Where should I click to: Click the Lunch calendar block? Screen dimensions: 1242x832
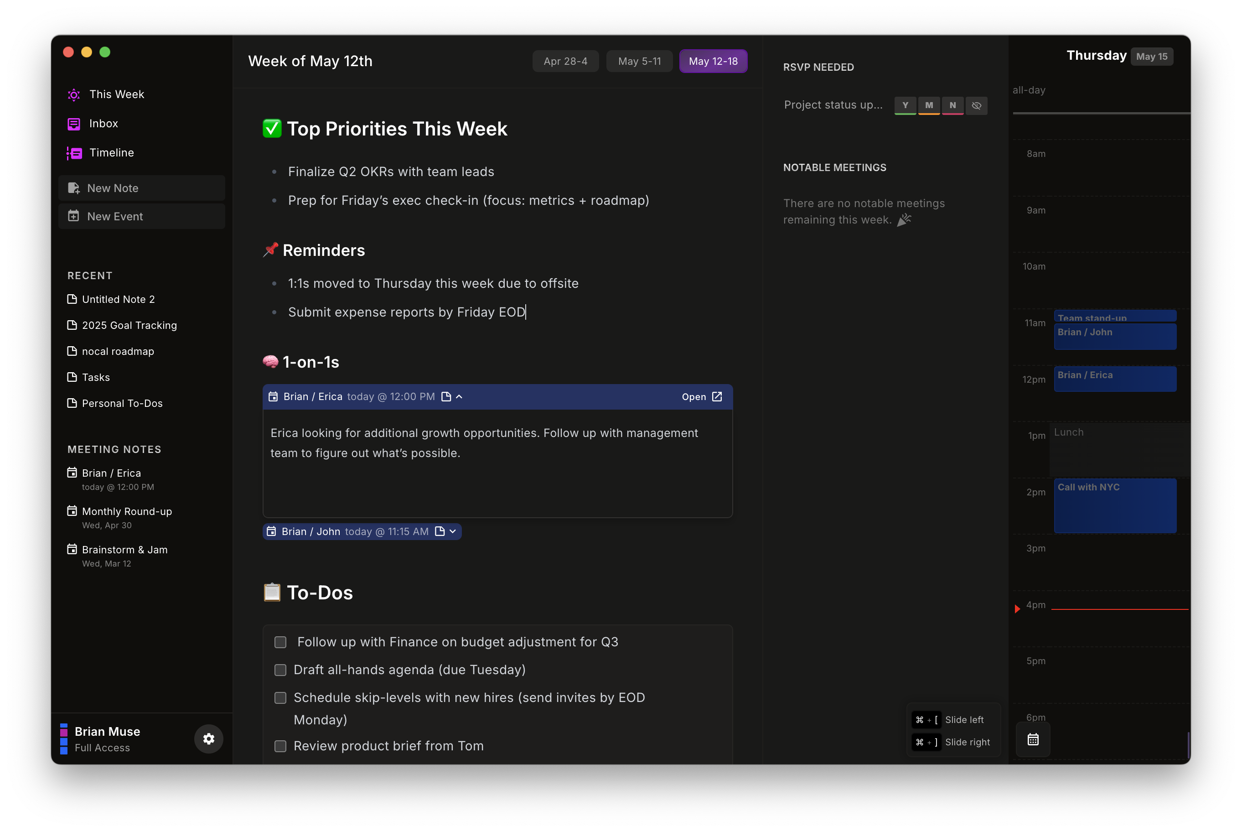pos(1119,449)
